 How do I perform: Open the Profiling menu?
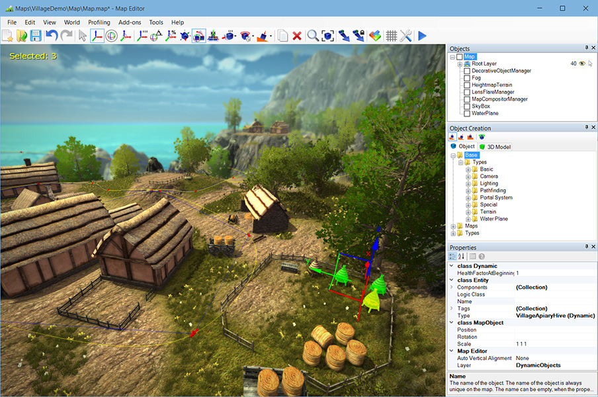pyautogui.click(x=99, y=22)
